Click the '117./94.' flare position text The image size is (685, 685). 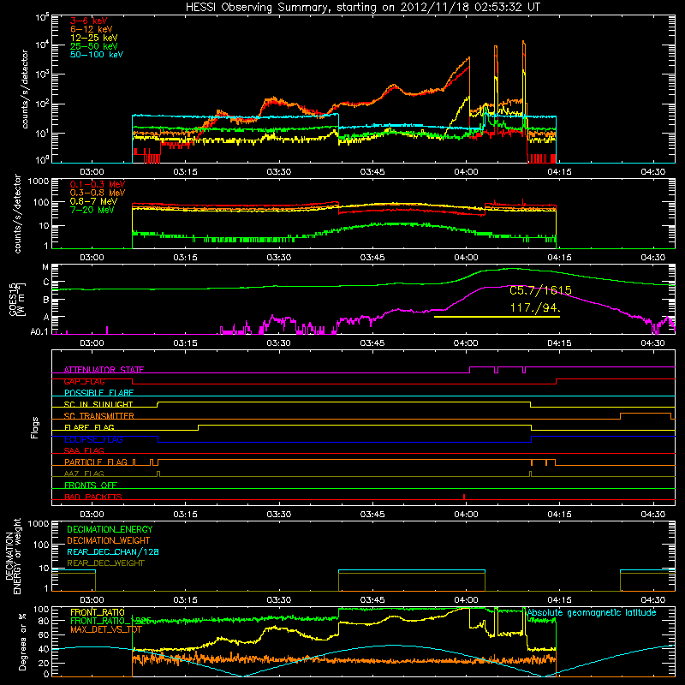point(535,308)
